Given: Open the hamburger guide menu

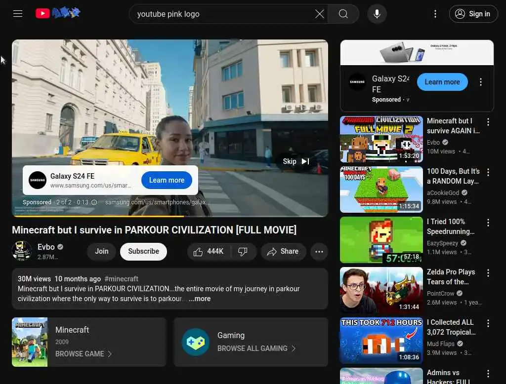Looking at the screenshot, I should (x=18, y=13).
